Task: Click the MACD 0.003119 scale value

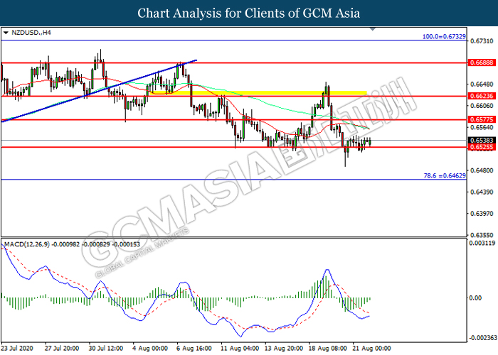Action: pyautogui.click(x=482, y=244)
